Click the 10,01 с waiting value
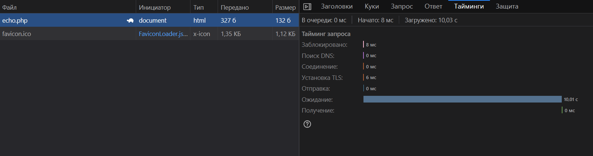593x156 pixels. point(571,100)
